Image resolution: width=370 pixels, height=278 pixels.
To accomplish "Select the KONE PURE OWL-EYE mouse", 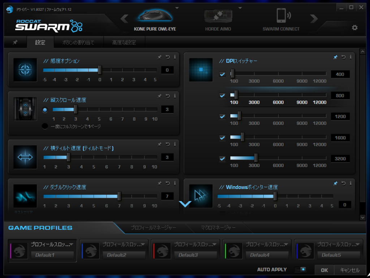I will click(155, 20).
